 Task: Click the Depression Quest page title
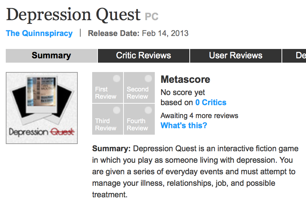coord(73,15)
